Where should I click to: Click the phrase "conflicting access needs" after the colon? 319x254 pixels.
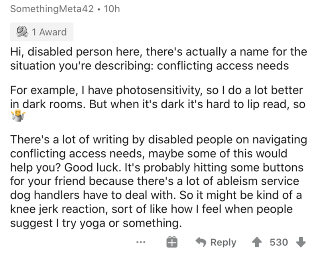pos(223,66)
